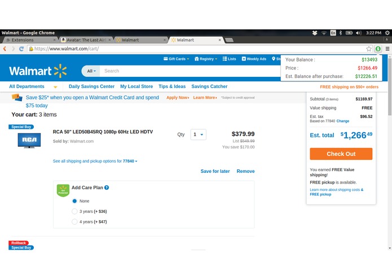Click the store locator pin icon
Image resolution: width=392 pixels, height=279 pixels.
(x=274, y=59)
